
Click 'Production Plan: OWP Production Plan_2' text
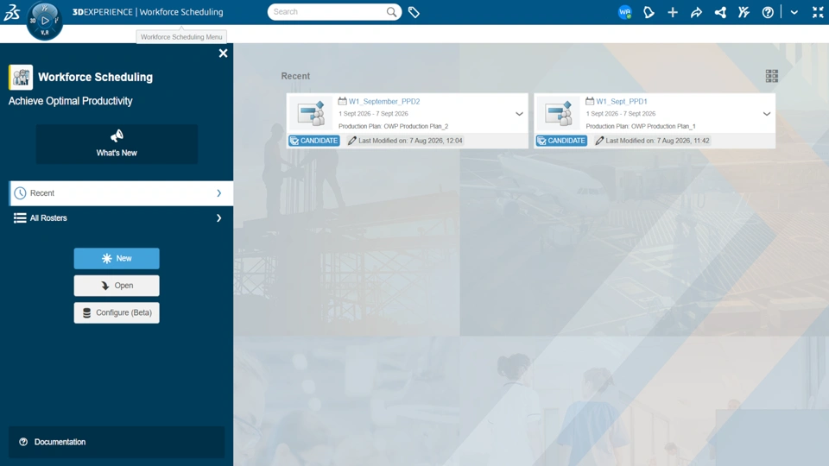coord(394,126)
